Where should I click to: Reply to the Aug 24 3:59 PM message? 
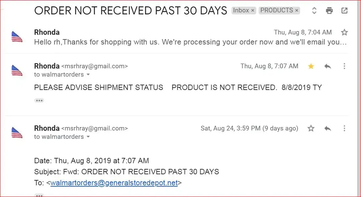pyautogui.click(x=328, y=128)
